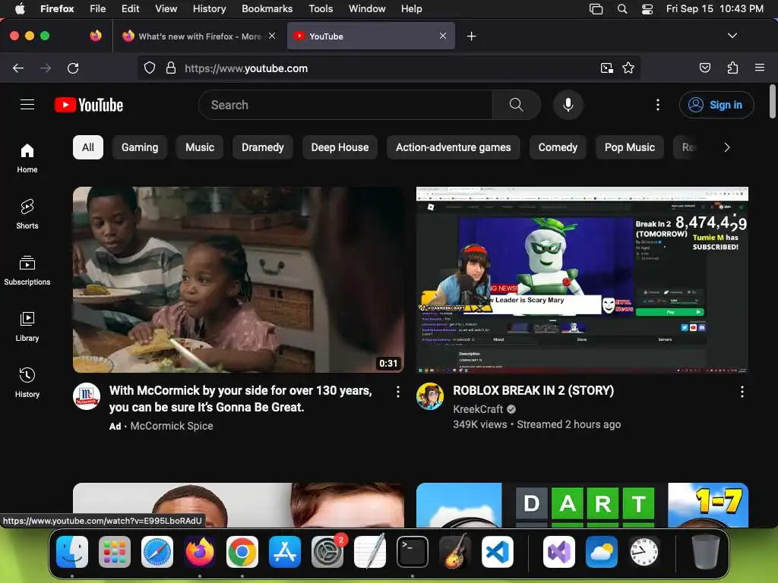Viewport: 778px width, 583px height.
Task: Open picture-in-picture icon in address bar
Action: (x=606, y=68)
